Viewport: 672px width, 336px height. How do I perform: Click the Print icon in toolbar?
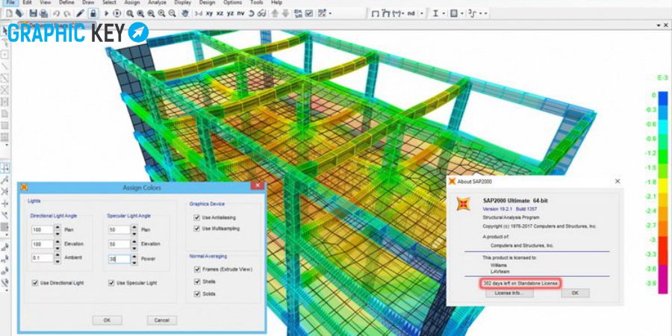(43, 13)
